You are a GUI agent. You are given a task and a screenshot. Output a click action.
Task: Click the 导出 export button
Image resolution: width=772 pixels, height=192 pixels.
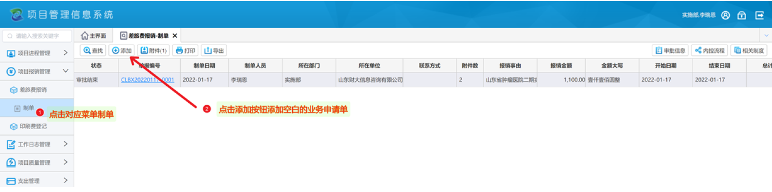tap(214, 50)
